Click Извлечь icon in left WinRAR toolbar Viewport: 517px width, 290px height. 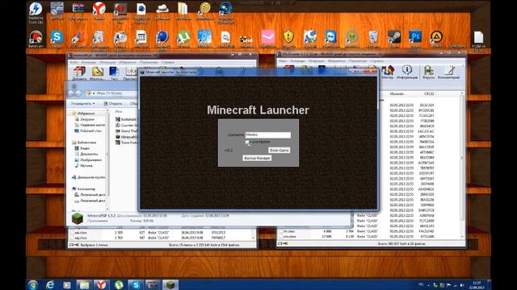pyautogui.click(x=98, y=73)
